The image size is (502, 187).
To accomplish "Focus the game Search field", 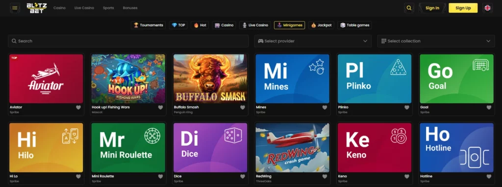I will click(x=128, y=41).
